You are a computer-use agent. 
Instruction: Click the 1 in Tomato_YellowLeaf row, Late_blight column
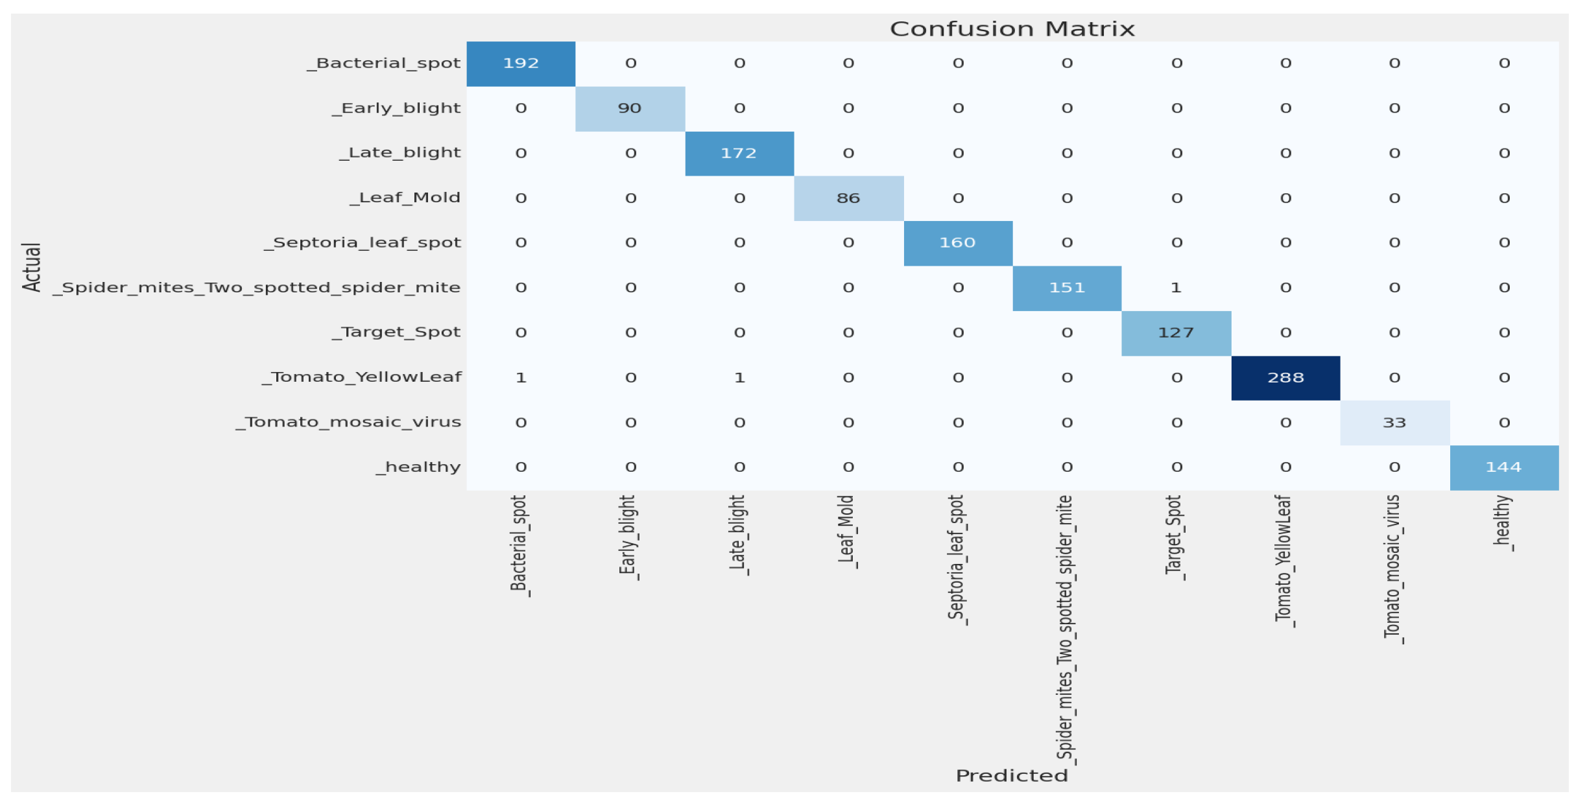[739, 378]
